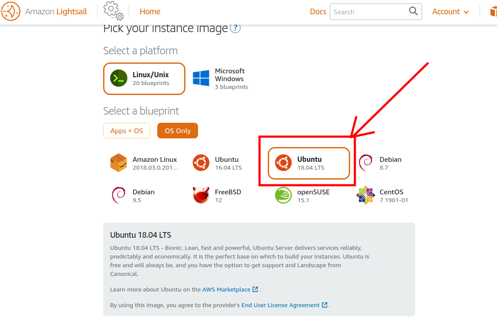Viewport: 497px width, 321px height.
Task: Switch to the OS Only tab
Action: pyautogui.click(x=178, y=131)
